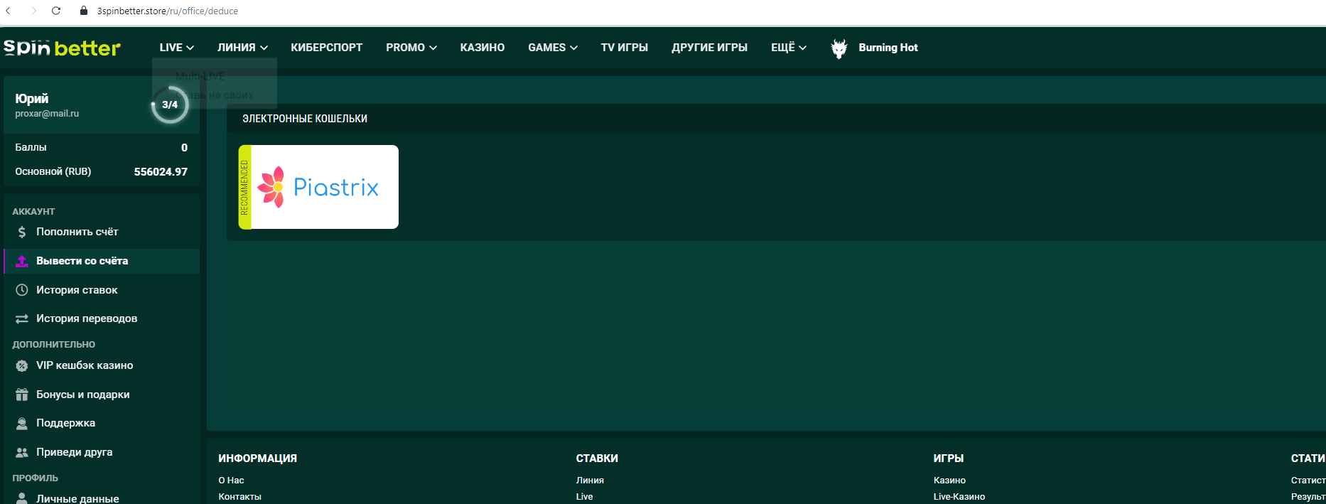Open Личные данные profile page
The image size is (1326, 504).
pyautogui.click(x=102, y=498)
